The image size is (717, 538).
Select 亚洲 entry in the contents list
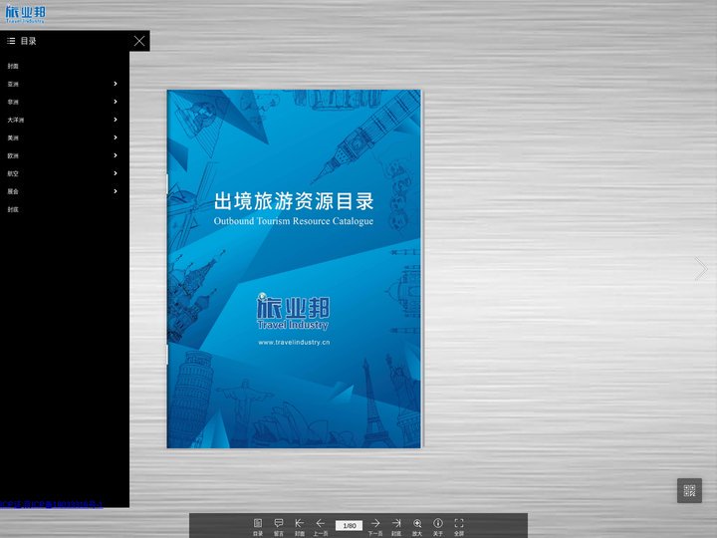[x=13, y=84]
